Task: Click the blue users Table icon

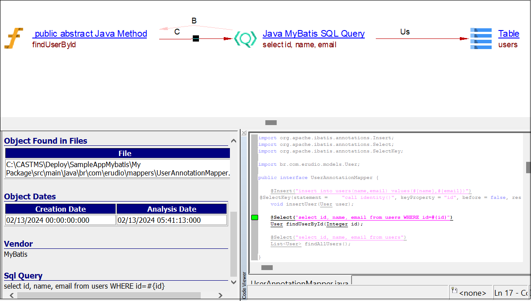Action: click(481, 38)
